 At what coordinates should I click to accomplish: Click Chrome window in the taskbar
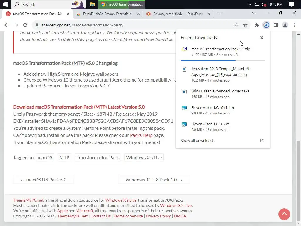click(122, 4)
